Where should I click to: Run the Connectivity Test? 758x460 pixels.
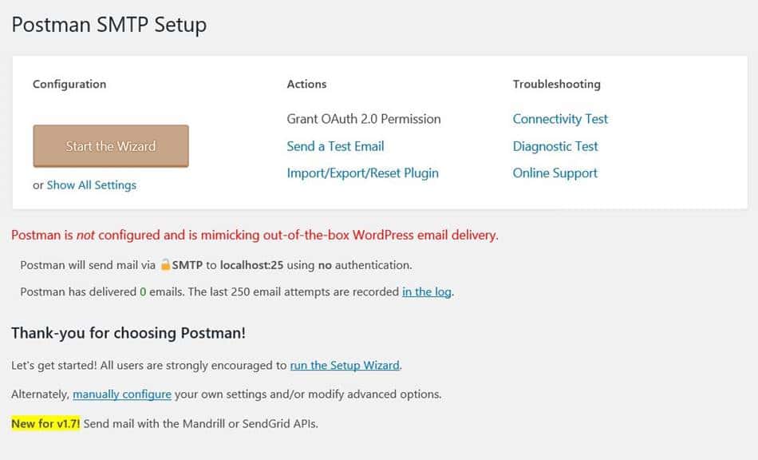point(560,119)
